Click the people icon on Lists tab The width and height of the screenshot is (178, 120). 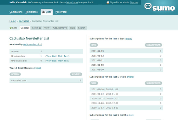pyautogui.click(x=44, y=12)
